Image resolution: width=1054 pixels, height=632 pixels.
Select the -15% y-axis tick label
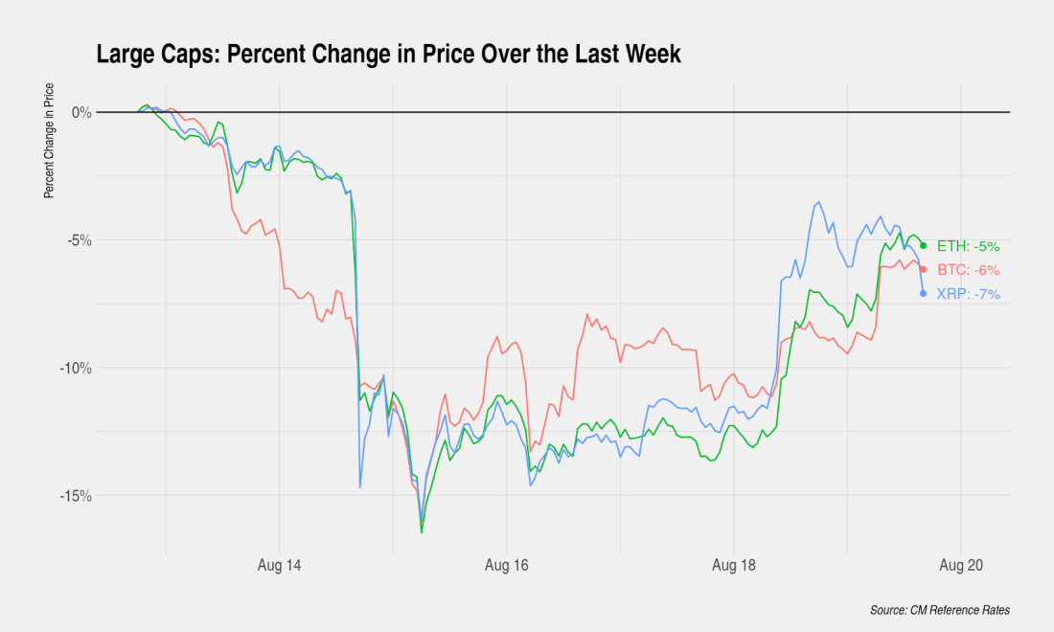tap(76, 496)
